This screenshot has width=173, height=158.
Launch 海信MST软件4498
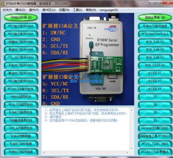coord(21,50)
